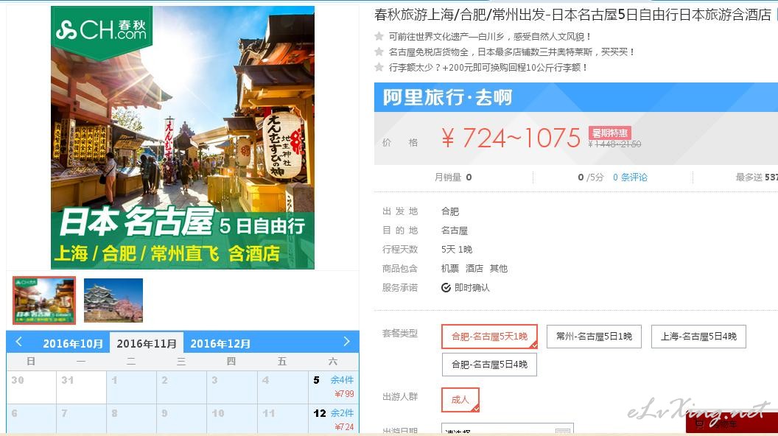Click the product title 春秋旅游上海/合肥/常州出发
The image size is (778, 436).
573,15
